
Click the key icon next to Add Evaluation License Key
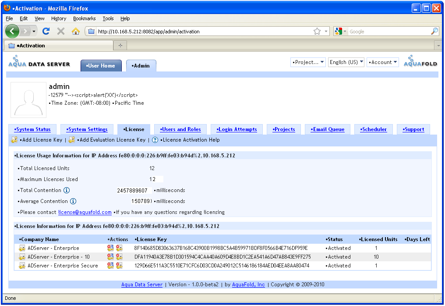click(x=72, y=140)
